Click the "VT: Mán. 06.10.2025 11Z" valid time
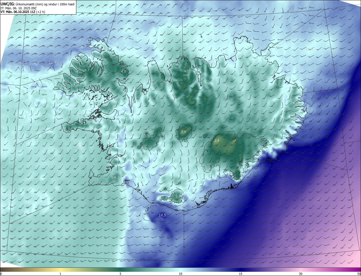The height and width of the screenshot is (276, 361). pos(18,12)
